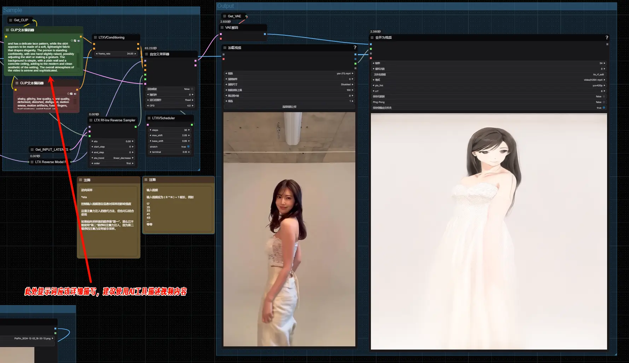The image size is (629, 363).
Task: Open the 强制尺寸 Disabled dropdown
Action: click(289, 85)
